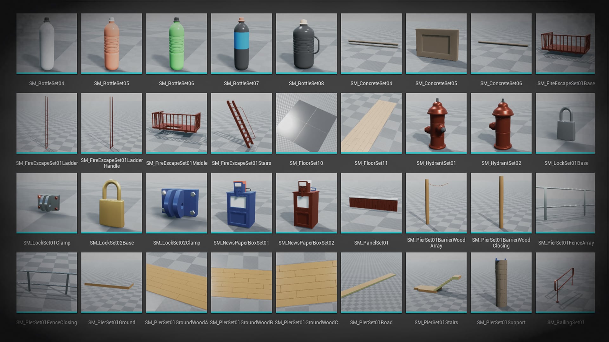Choose the SM_ConcreteSet06 thumbnail
The height and width of the screenshot is (342, 609).
[x=501, y=44]
